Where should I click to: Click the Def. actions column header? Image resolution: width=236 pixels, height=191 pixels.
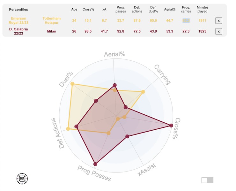click(137, 9)
